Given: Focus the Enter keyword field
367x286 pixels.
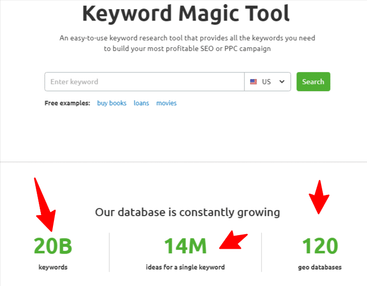Looking at the screenshot, I should click(144, 82).
